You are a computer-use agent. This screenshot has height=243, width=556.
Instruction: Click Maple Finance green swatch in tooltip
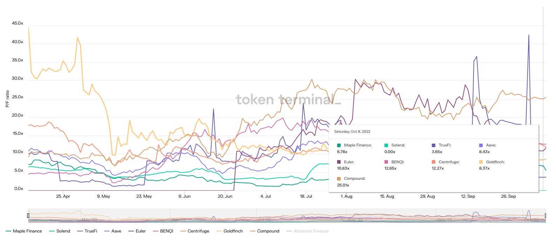coord(339,145)
